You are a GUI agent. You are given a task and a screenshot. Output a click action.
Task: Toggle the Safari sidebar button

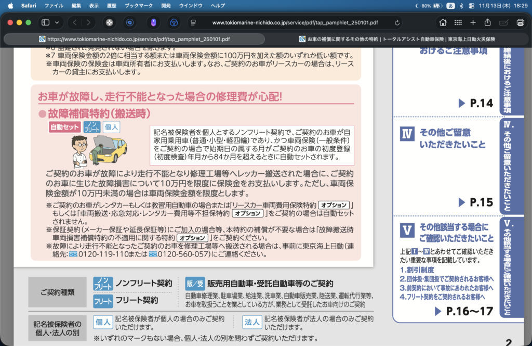tap(45, 23)
